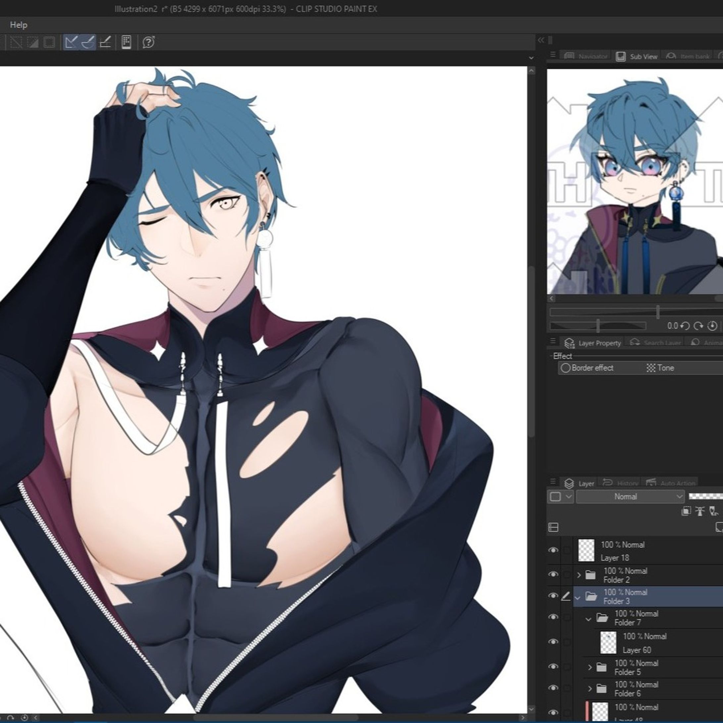
Task: Click the layer palette options menu icon
Action: pos(553,482)
